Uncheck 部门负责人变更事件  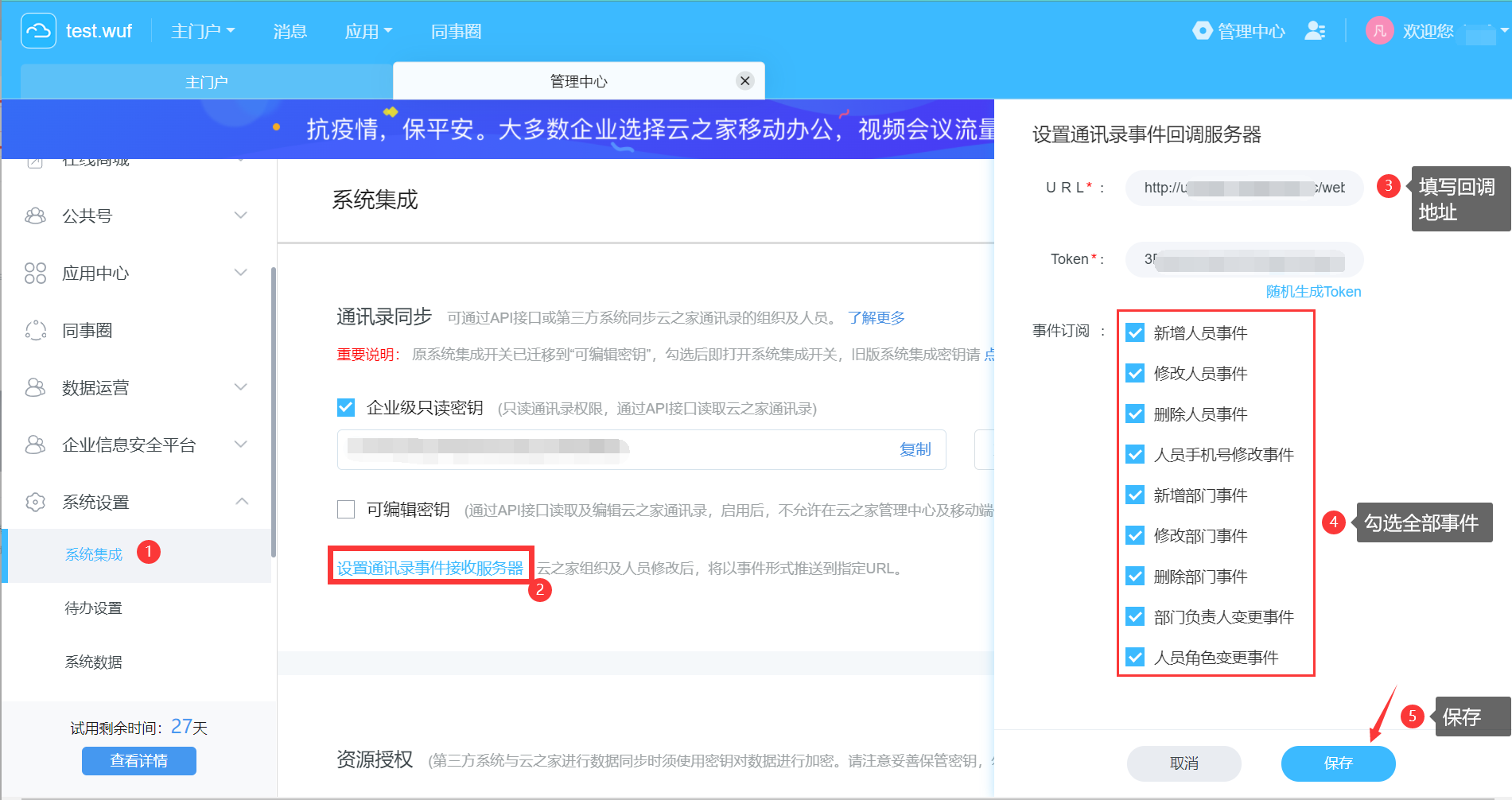click(x=1135, y=617)
